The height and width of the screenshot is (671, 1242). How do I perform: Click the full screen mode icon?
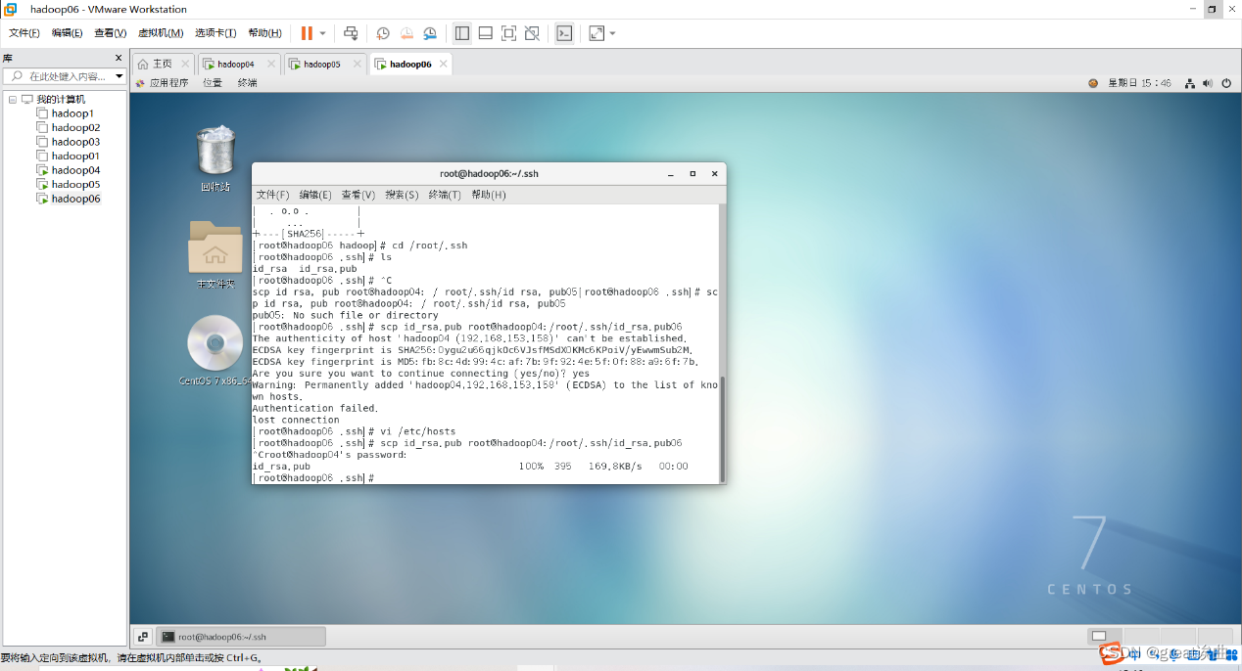coord(508,33)
